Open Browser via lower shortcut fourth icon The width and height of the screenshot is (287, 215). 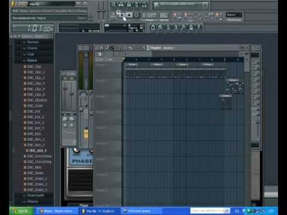[x=175, y=27]
